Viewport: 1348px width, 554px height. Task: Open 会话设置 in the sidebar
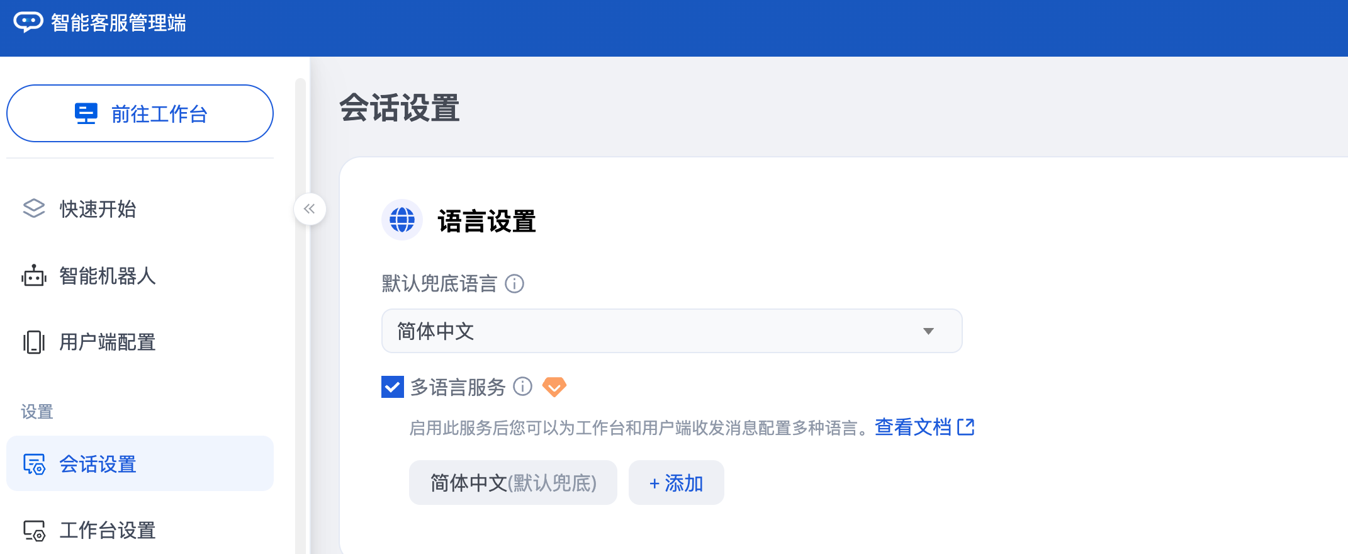click(x=140, y=464)
